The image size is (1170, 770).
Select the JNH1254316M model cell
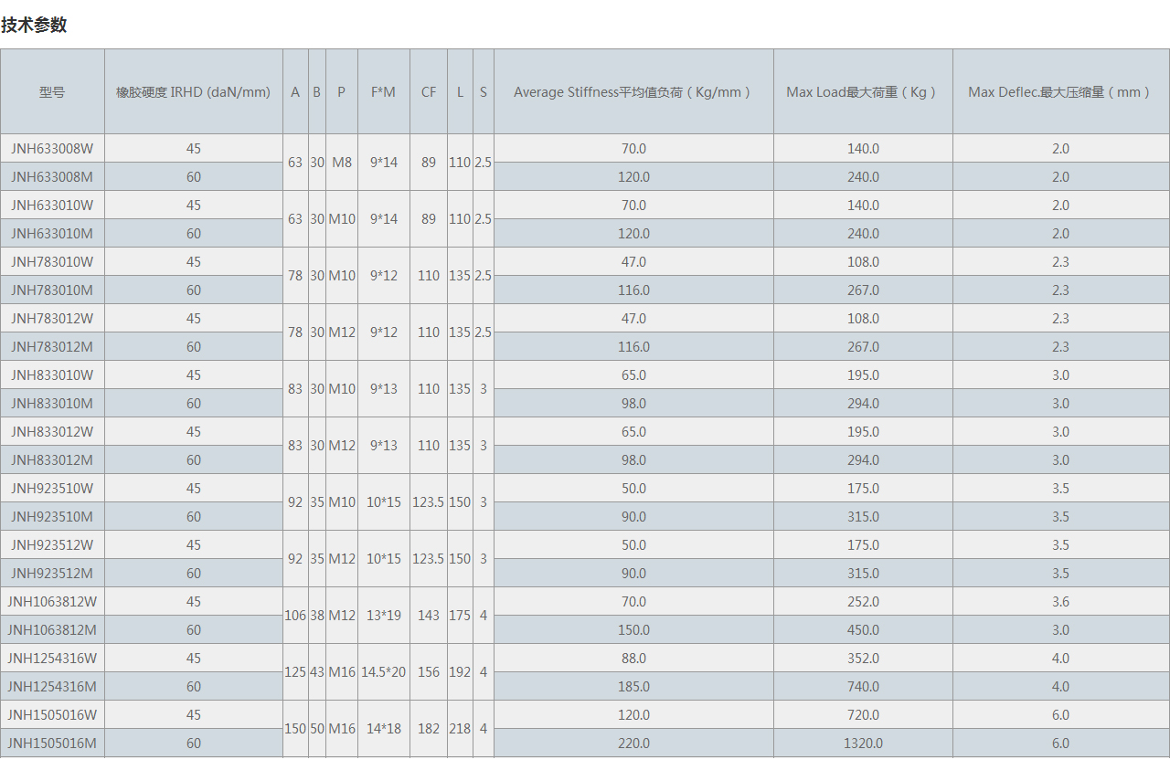pos(52,687)
